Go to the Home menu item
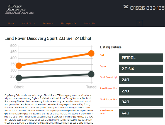 (11, 23)
